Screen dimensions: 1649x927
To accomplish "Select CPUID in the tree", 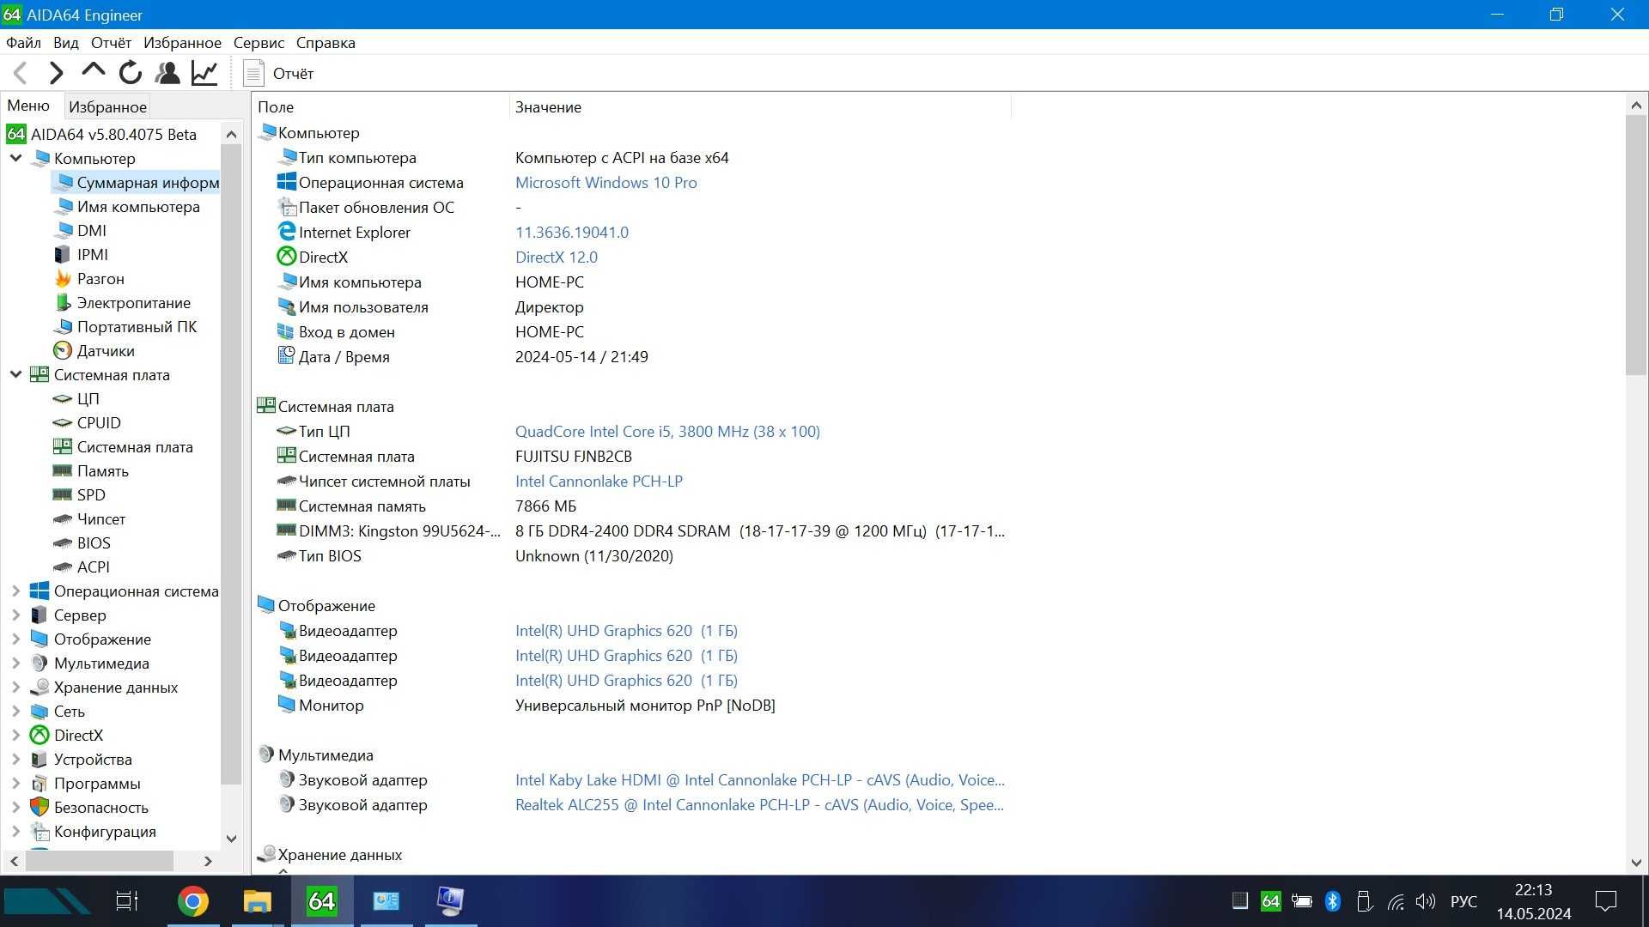I will point(99,423).
